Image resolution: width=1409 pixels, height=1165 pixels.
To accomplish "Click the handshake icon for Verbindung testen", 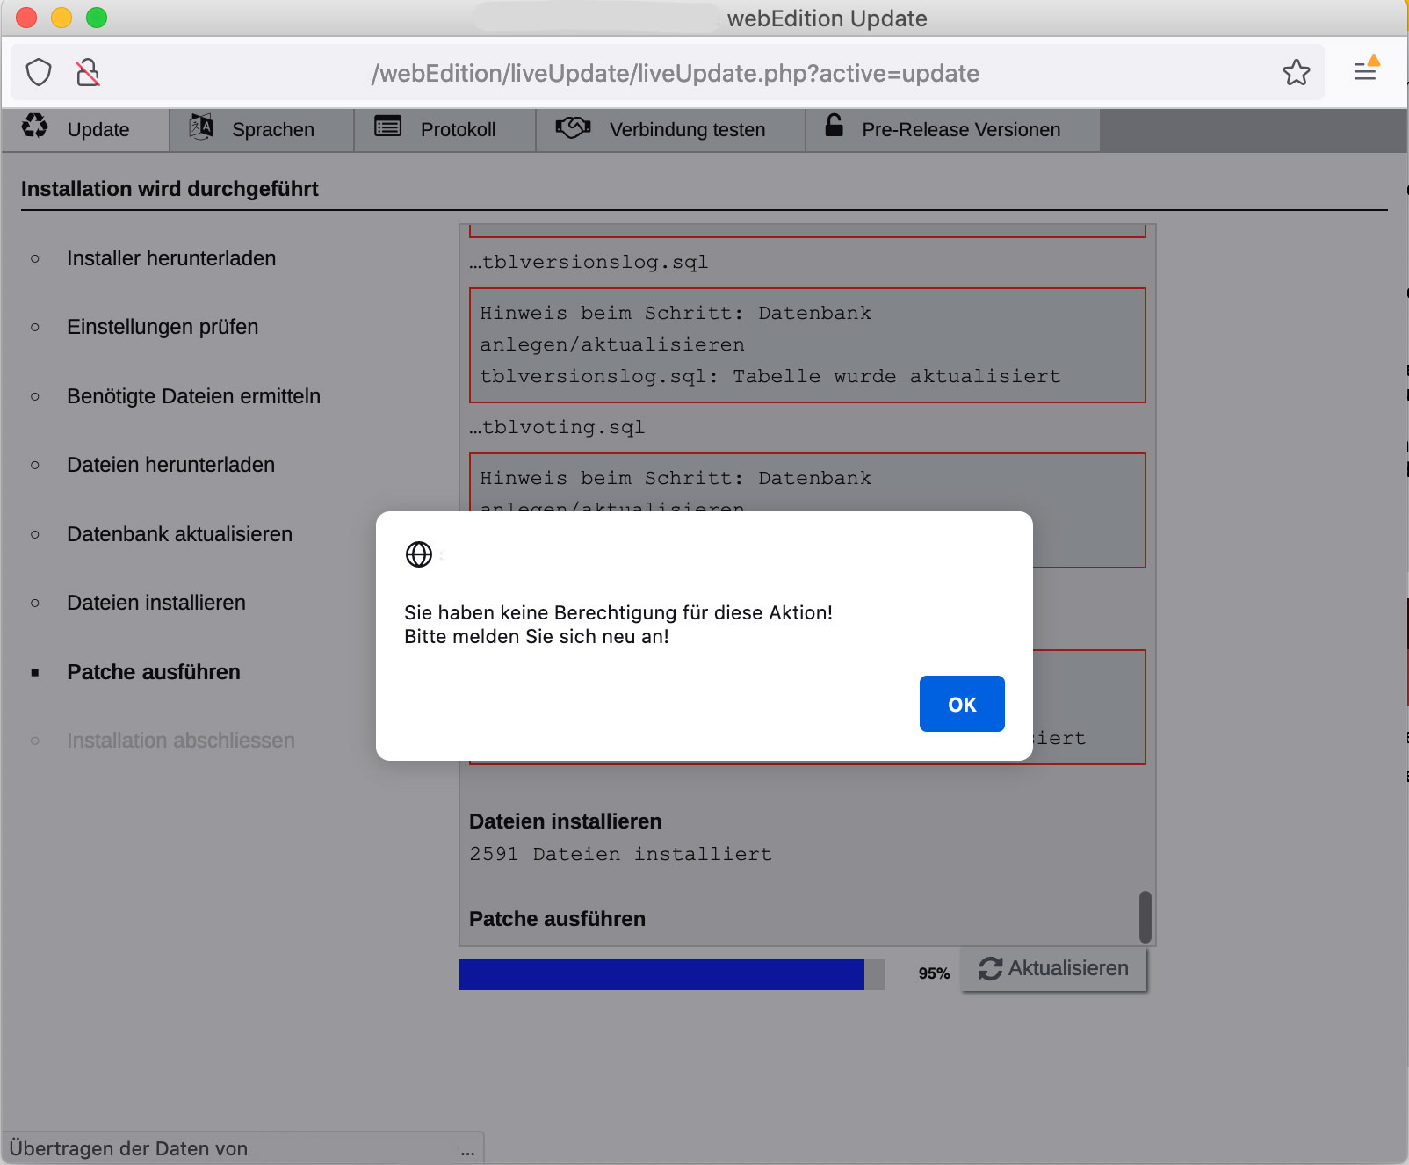I will click(573, 127).
